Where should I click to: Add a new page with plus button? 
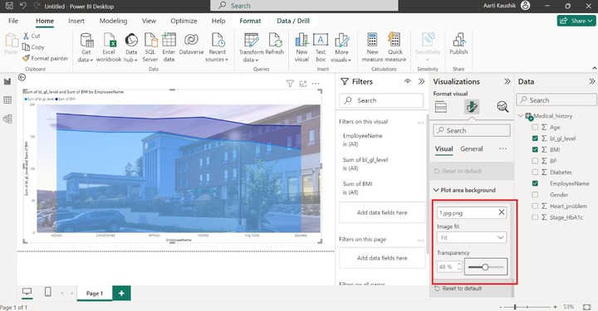(121, 293)
